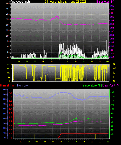Select the 28.8 value on the barometer axis
The image size is (121, 145).
tap(112, 57)
